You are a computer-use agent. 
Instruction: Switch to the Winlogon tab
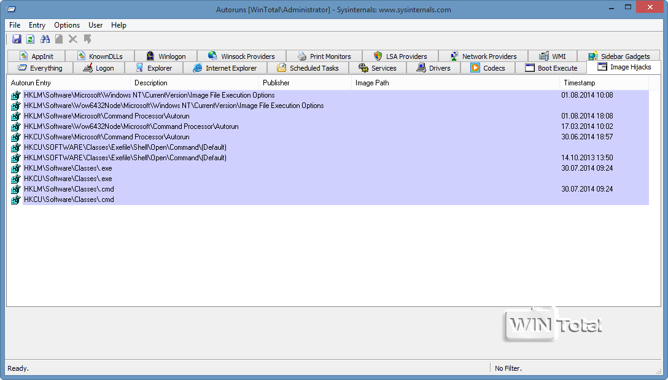pos(166,56)
